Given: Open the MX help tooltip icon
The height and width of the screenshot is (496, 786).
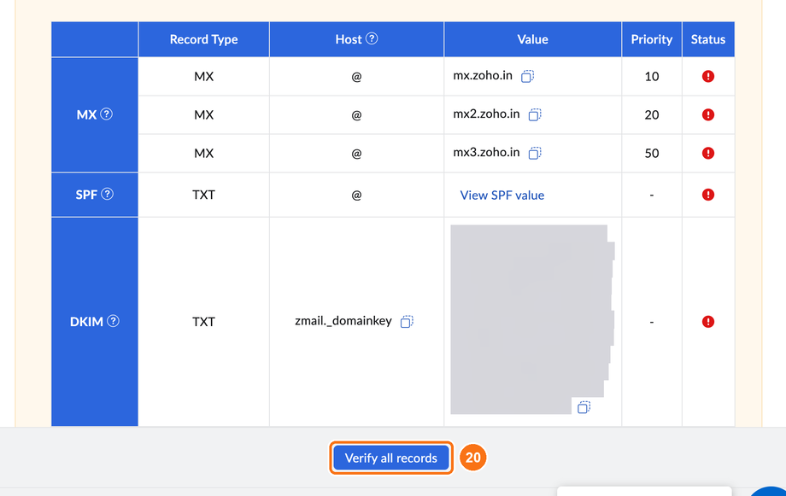Looking at the screenshot, I should (106, 114).
